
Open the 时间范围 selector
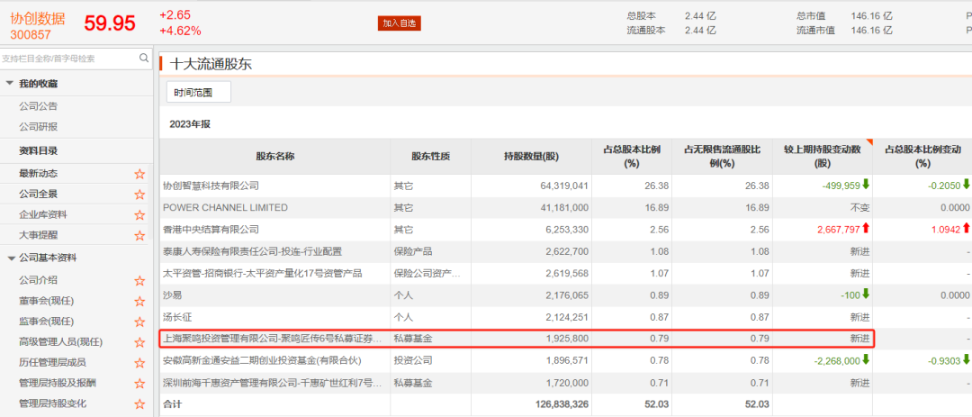[198, 92]
